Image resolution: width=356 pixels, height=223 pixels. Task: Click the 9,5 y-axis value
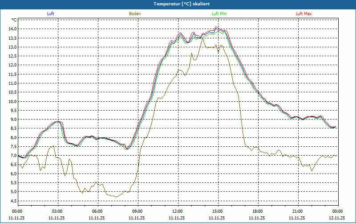[x=14, y=110]
